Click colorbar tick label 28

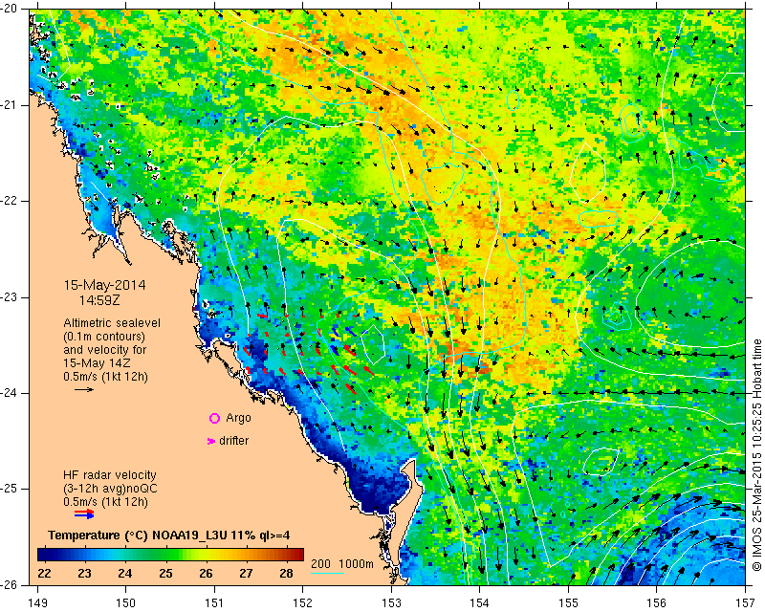[287, 573]
